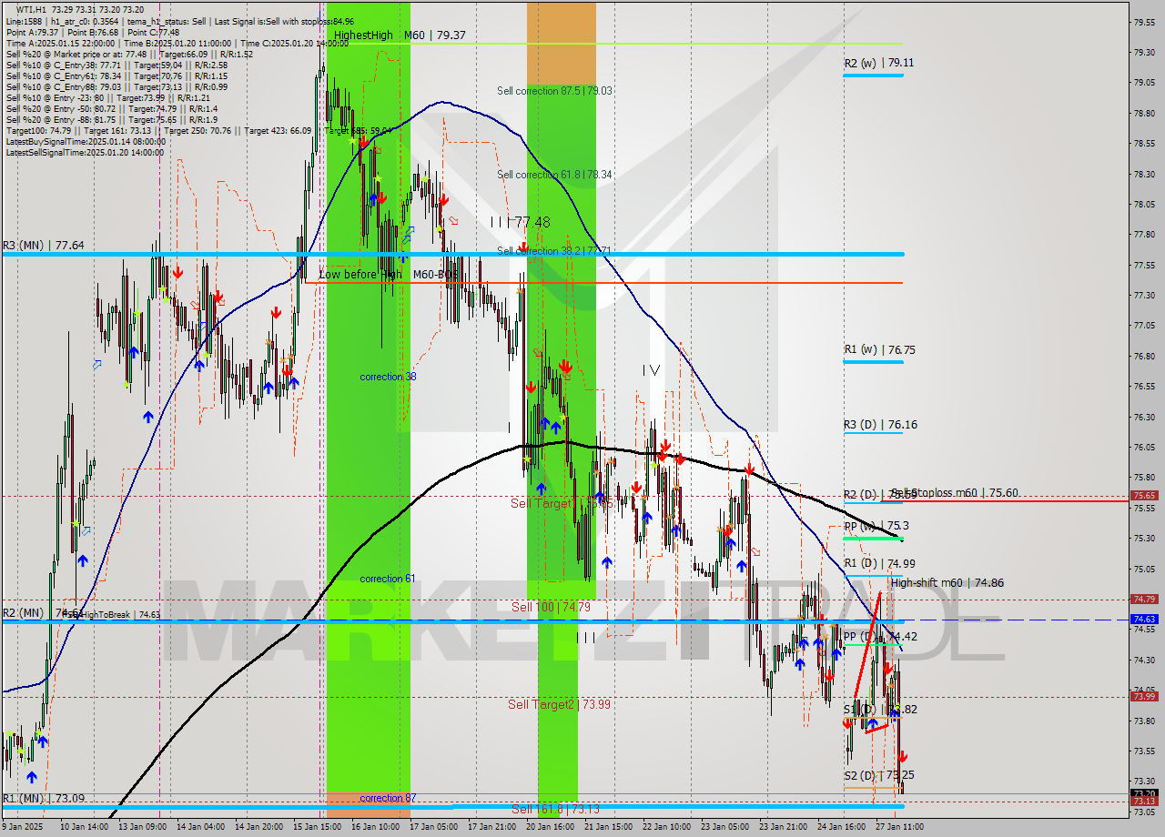Image resolution: width=1165 pixels, height=837 pixels.
Task: Select the 'correction 87' label
Action: coord(388,798)
